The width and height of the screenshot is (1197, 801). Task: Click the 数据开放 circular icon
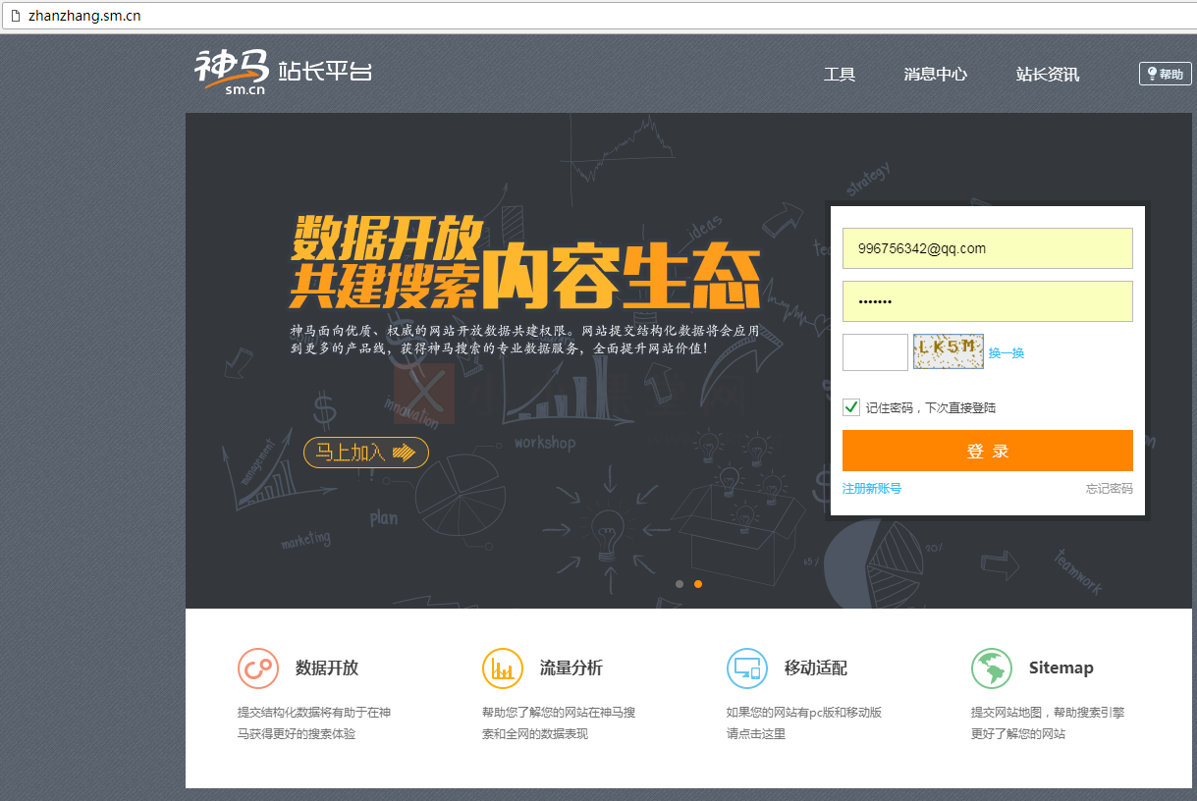coord(258,668)
